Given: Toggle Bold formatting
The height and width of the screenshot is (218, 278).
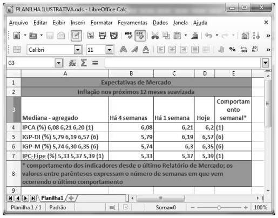Looking at the screenshot, I should [123, 50].
